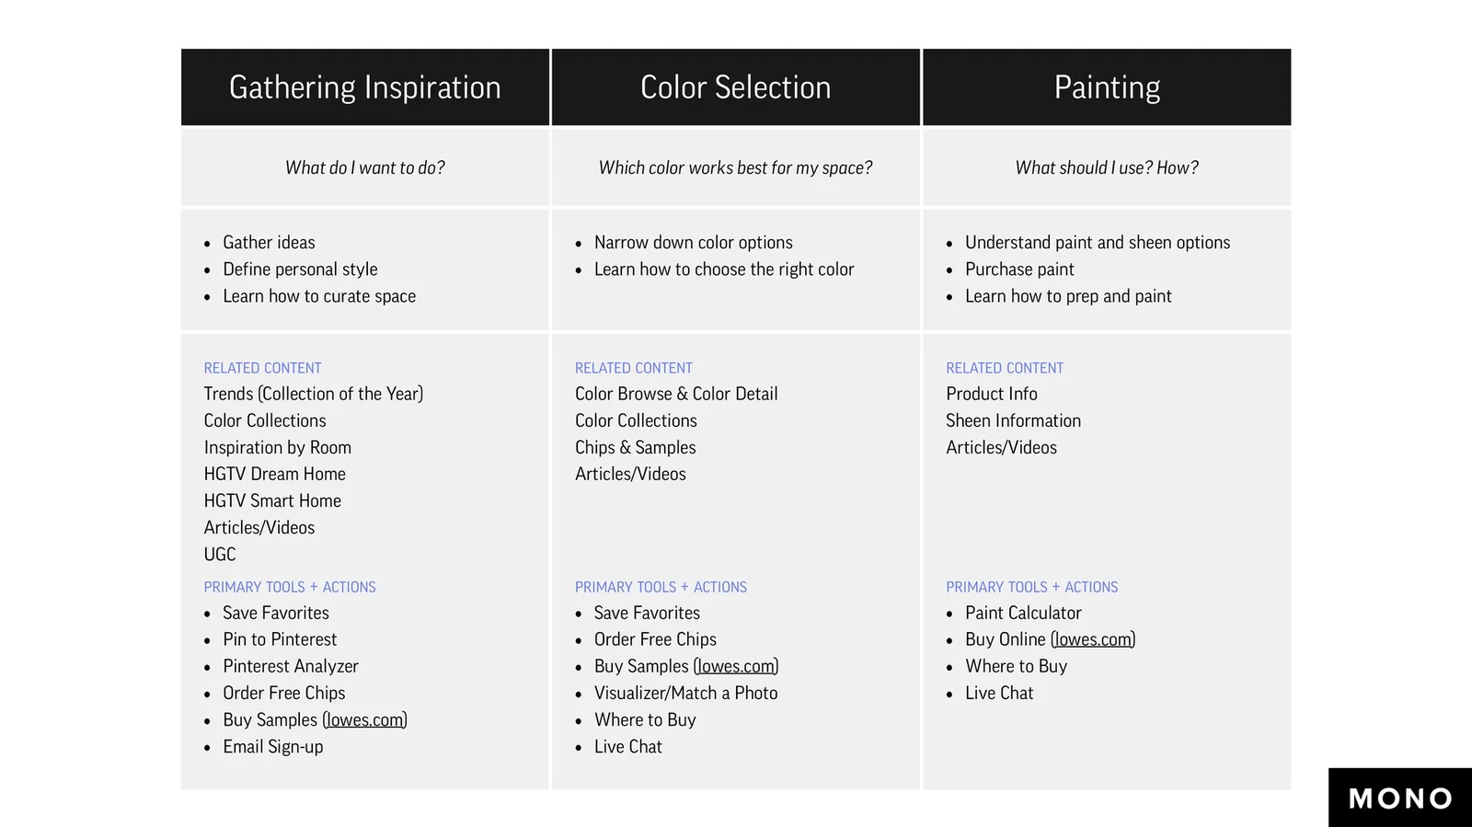Click Chips & Samples entry

pos(636,447)
